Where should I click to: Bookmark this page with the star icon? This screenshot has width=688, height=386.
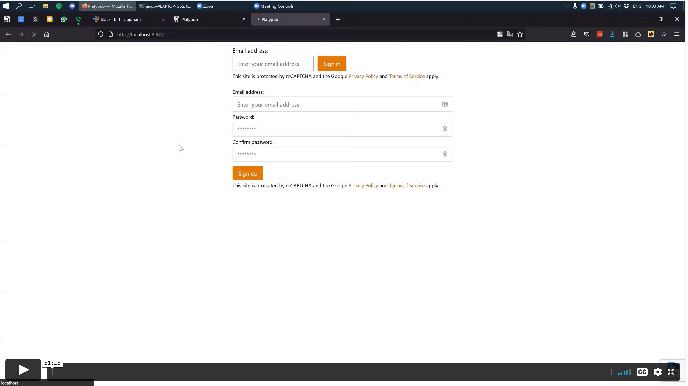(520, 34)
